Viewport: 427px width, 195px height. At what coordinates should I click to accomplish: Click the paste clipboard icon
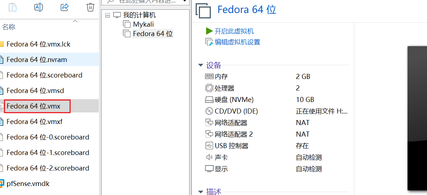click(13, 7)
